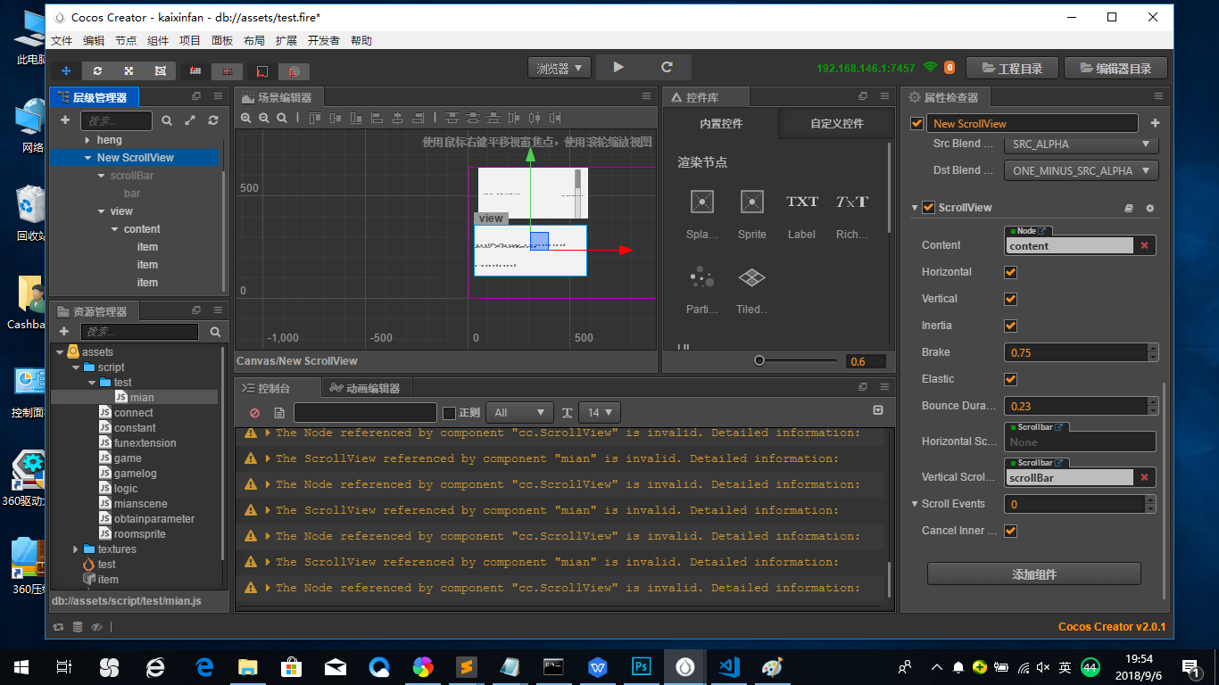Expand the textures folder in assets
The height and width of the screenshot is (685, 1219).
76,549
